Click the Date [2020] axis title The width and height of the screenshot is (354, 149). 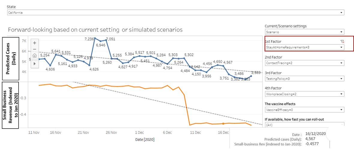click(x=145, y=140)
